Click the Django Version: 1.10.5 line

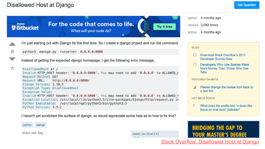43,84
